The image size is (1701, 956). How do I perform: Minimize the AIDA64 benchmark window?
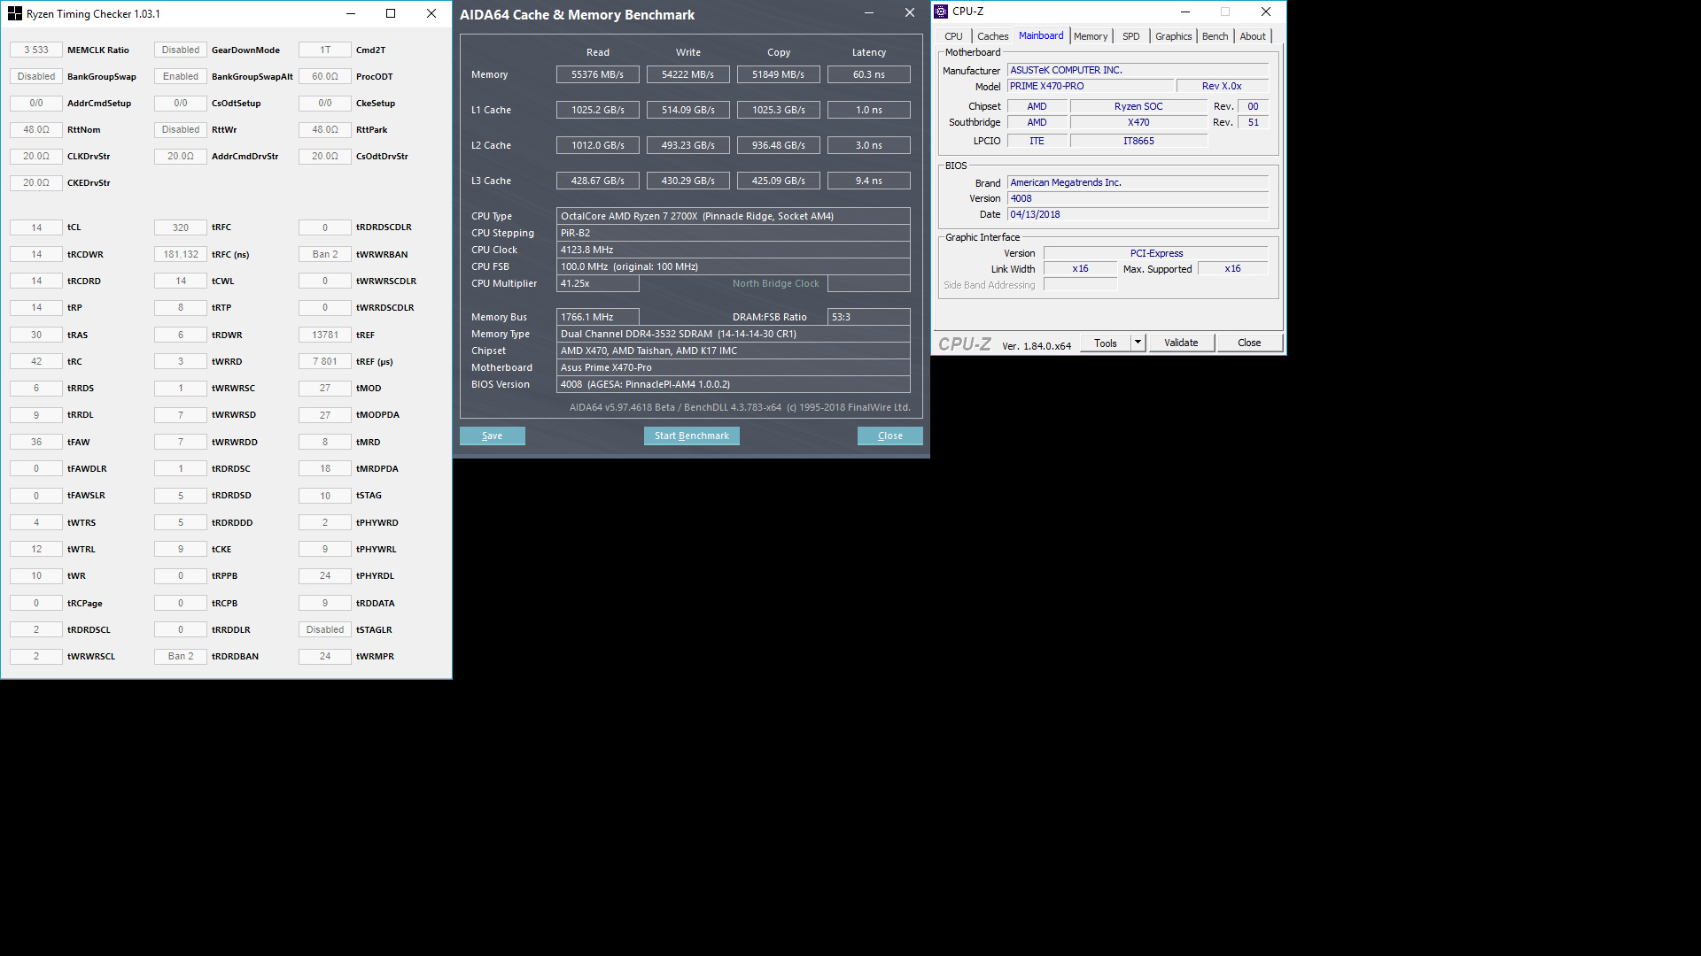(869, 13)
